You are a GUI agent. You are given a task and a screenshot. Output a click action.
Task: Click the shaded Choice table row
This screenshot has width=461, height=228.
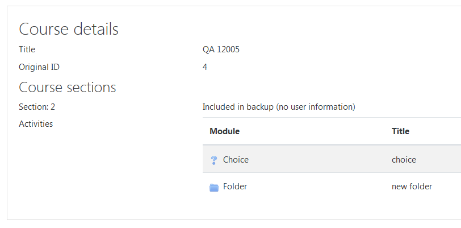[x=332, y=160]
